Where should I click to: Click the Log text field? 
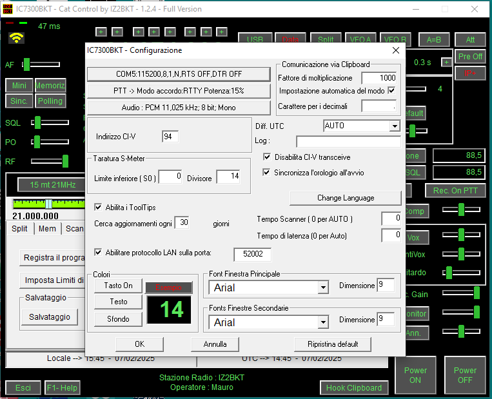348,141
